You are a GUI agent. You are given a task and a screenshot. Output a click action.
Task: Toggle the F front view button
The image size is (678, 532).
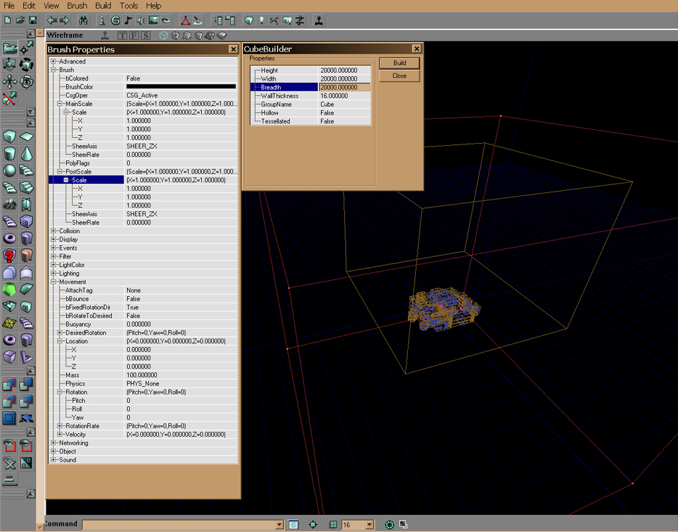pyautogui.click(x=134, y=35)
